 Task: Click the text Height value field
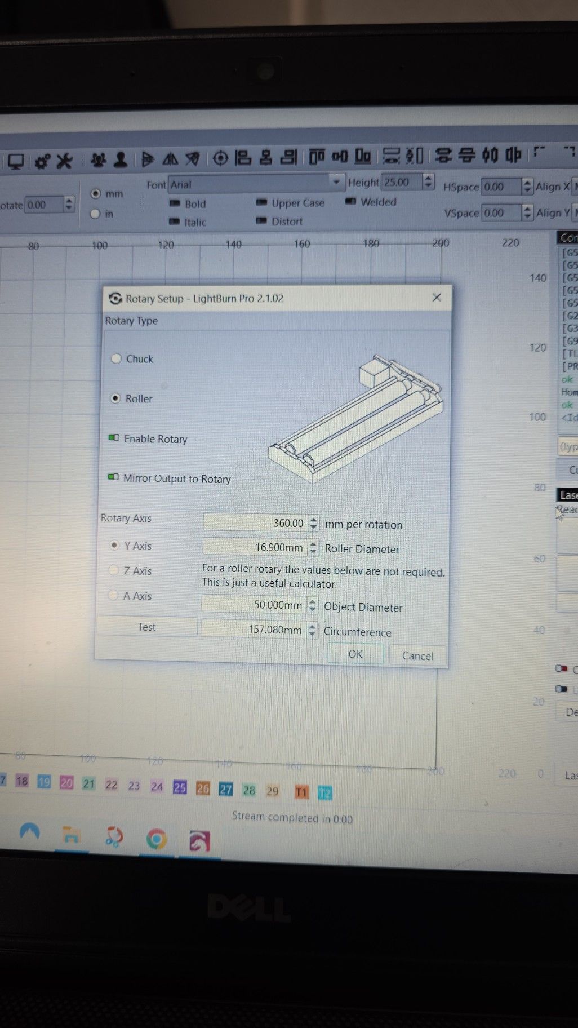(x=402, y=181)
